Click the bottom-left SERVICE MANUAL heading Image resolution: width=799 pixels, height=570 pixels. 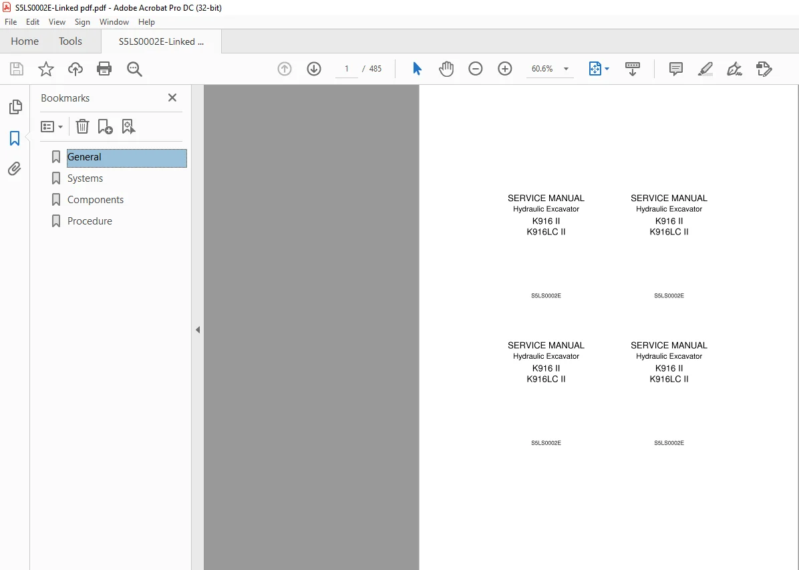point(546,345)
